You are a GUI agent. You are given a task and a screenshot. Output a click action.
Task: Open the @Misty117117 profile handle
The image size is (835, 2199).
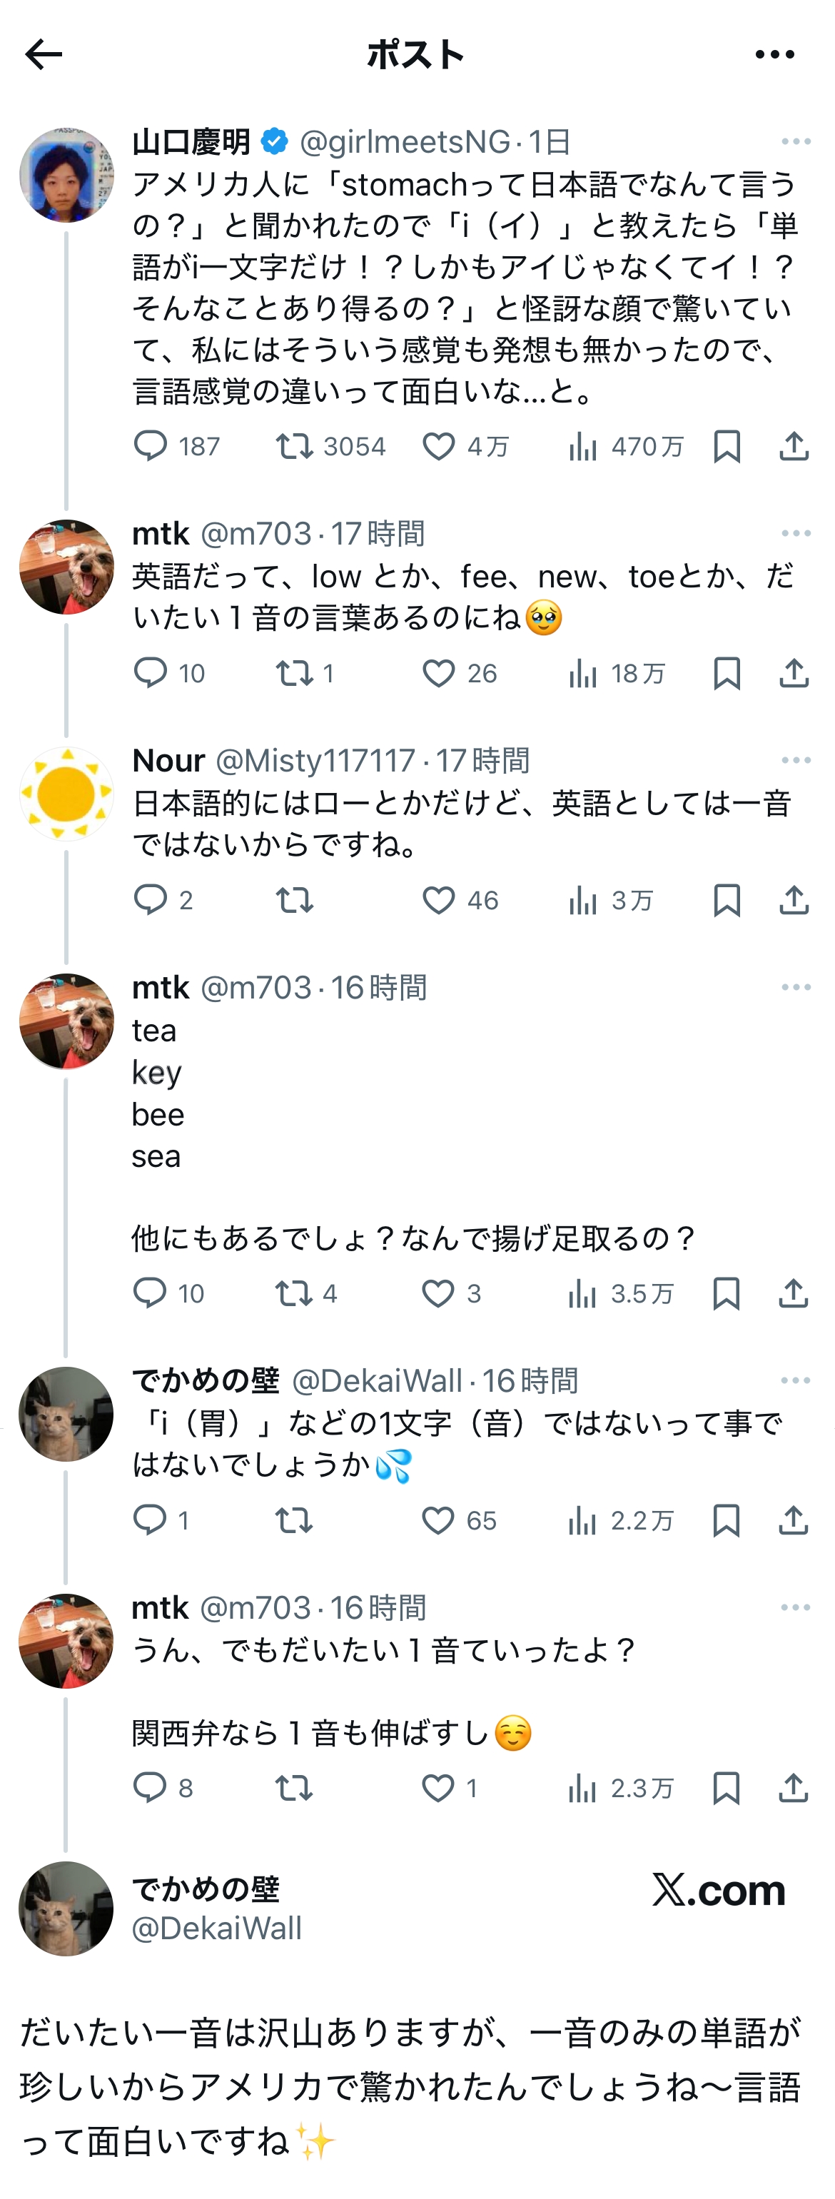coord(315,759)
